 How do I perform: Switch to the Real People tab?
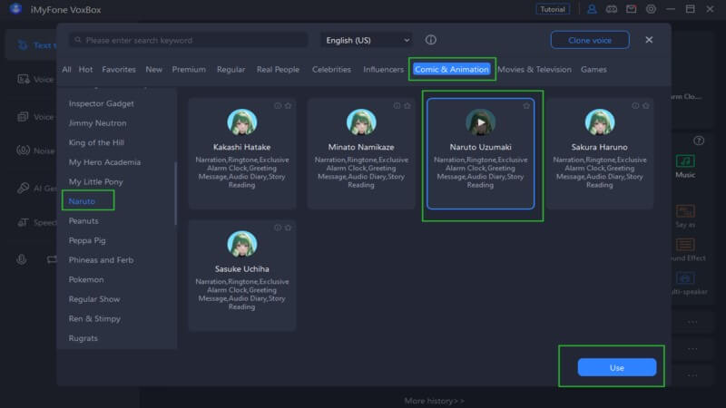click(278, 70)
